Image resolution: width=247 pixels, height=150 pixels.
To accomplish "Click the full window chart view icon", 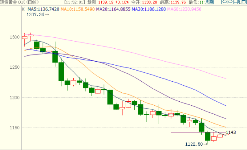I will tap(244, 2).
